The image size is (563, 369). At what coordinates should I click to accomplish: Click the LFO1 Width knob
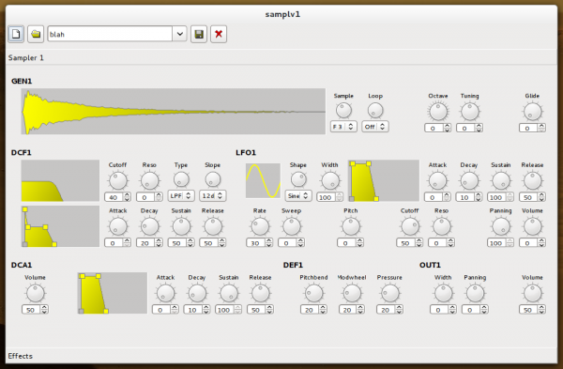329,180
